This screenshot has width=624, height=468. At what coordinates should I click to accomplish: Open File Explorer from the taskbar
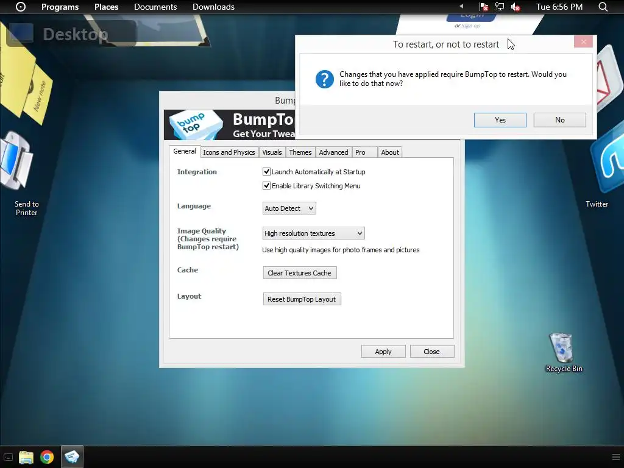[x=26, y=457]
